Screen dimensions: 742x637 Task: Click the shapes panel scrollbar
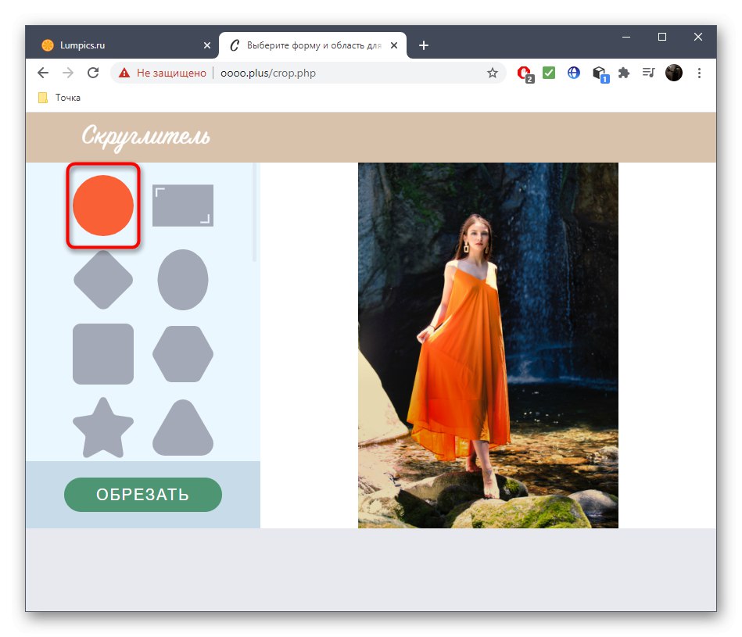click(255, 212)
